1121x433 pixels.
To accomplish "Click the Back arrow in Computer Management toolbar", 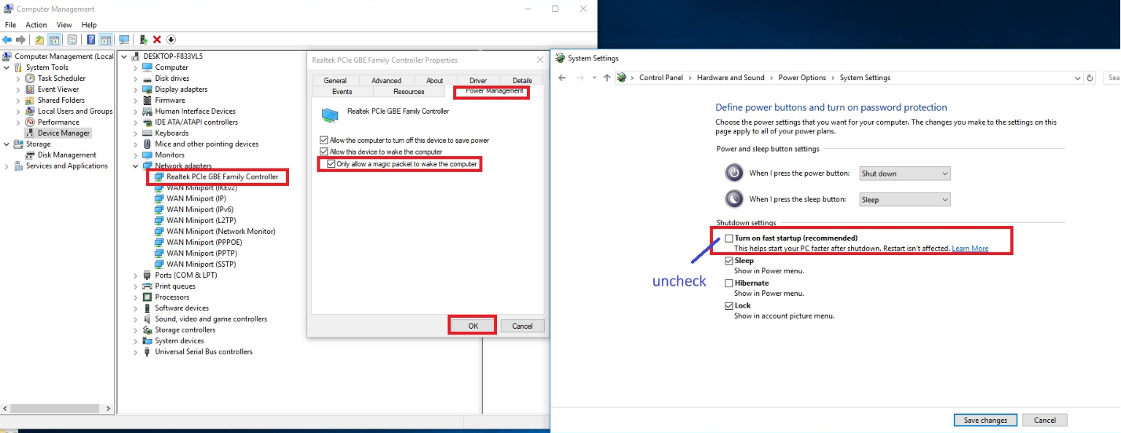I will coord(7,39).
